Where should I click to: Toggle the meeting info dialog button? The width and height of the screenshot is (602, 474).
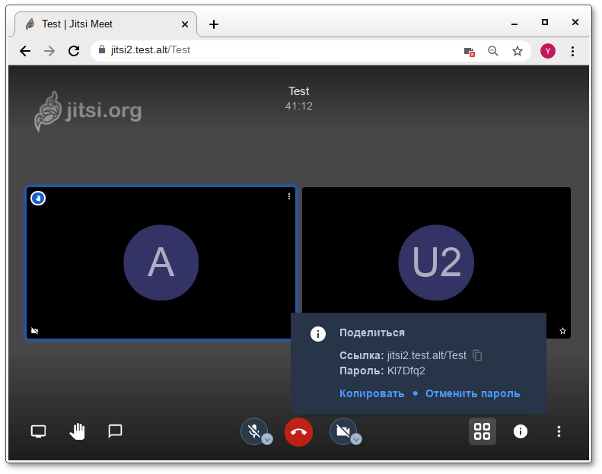point(521,431)
